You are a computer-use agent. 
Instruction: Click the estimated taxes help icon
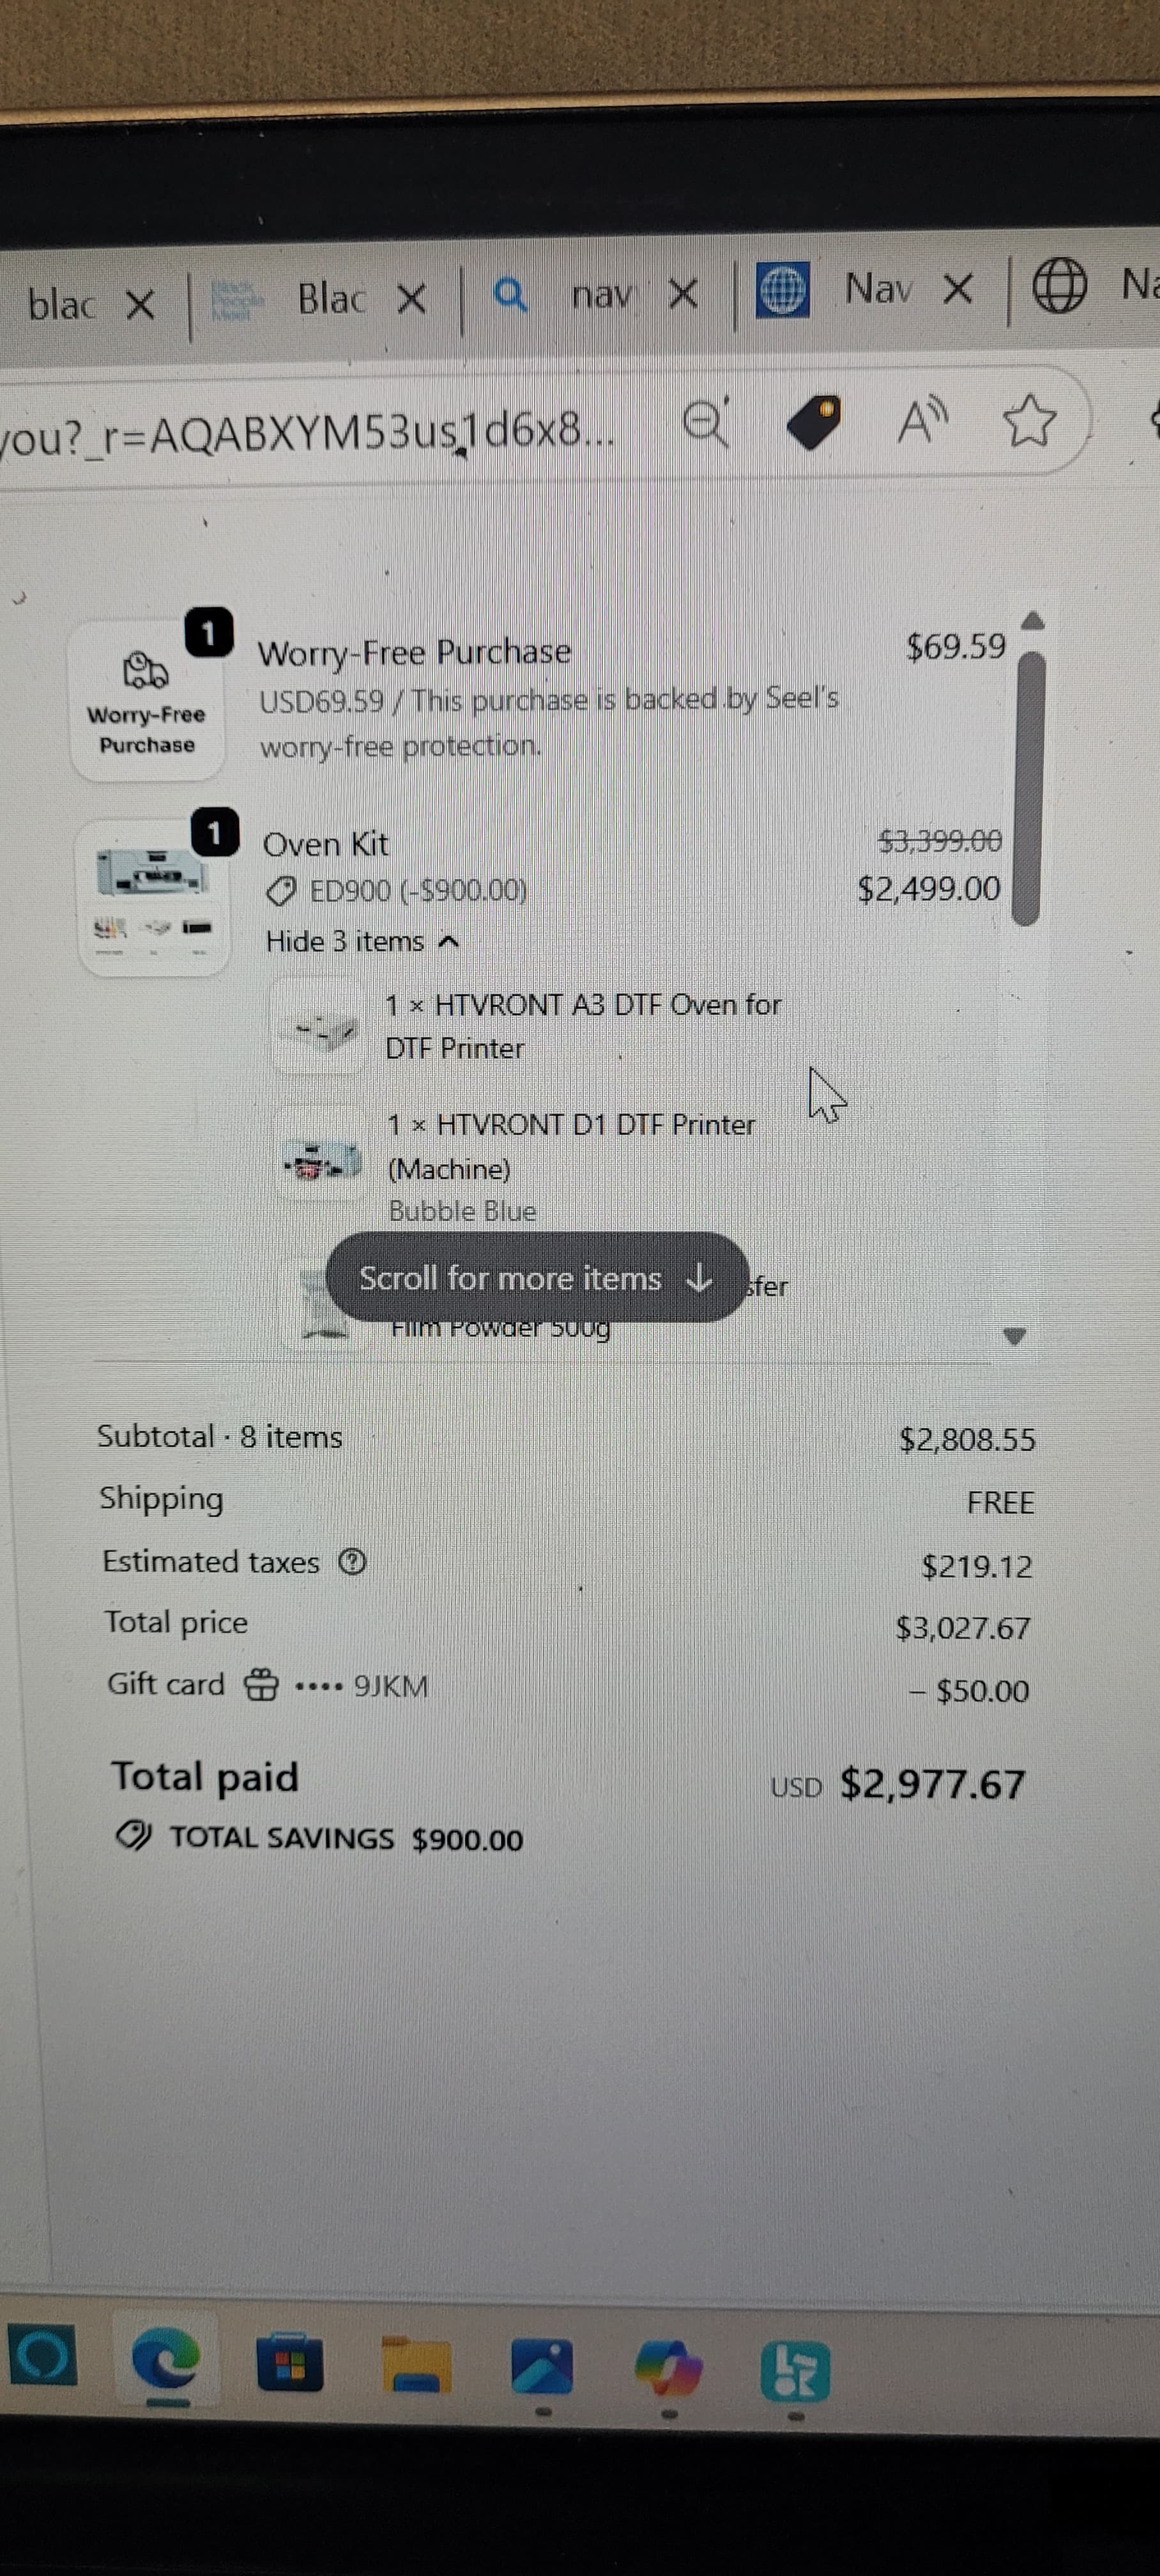[x=352, y=1561]
